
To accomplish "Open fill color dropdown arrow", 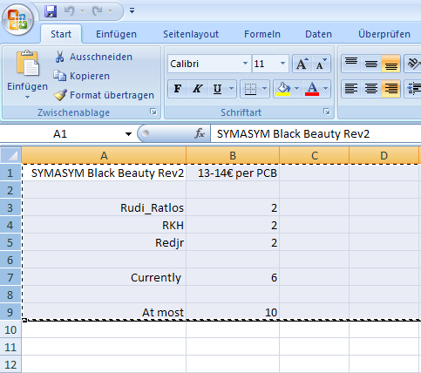I will 296,89.
